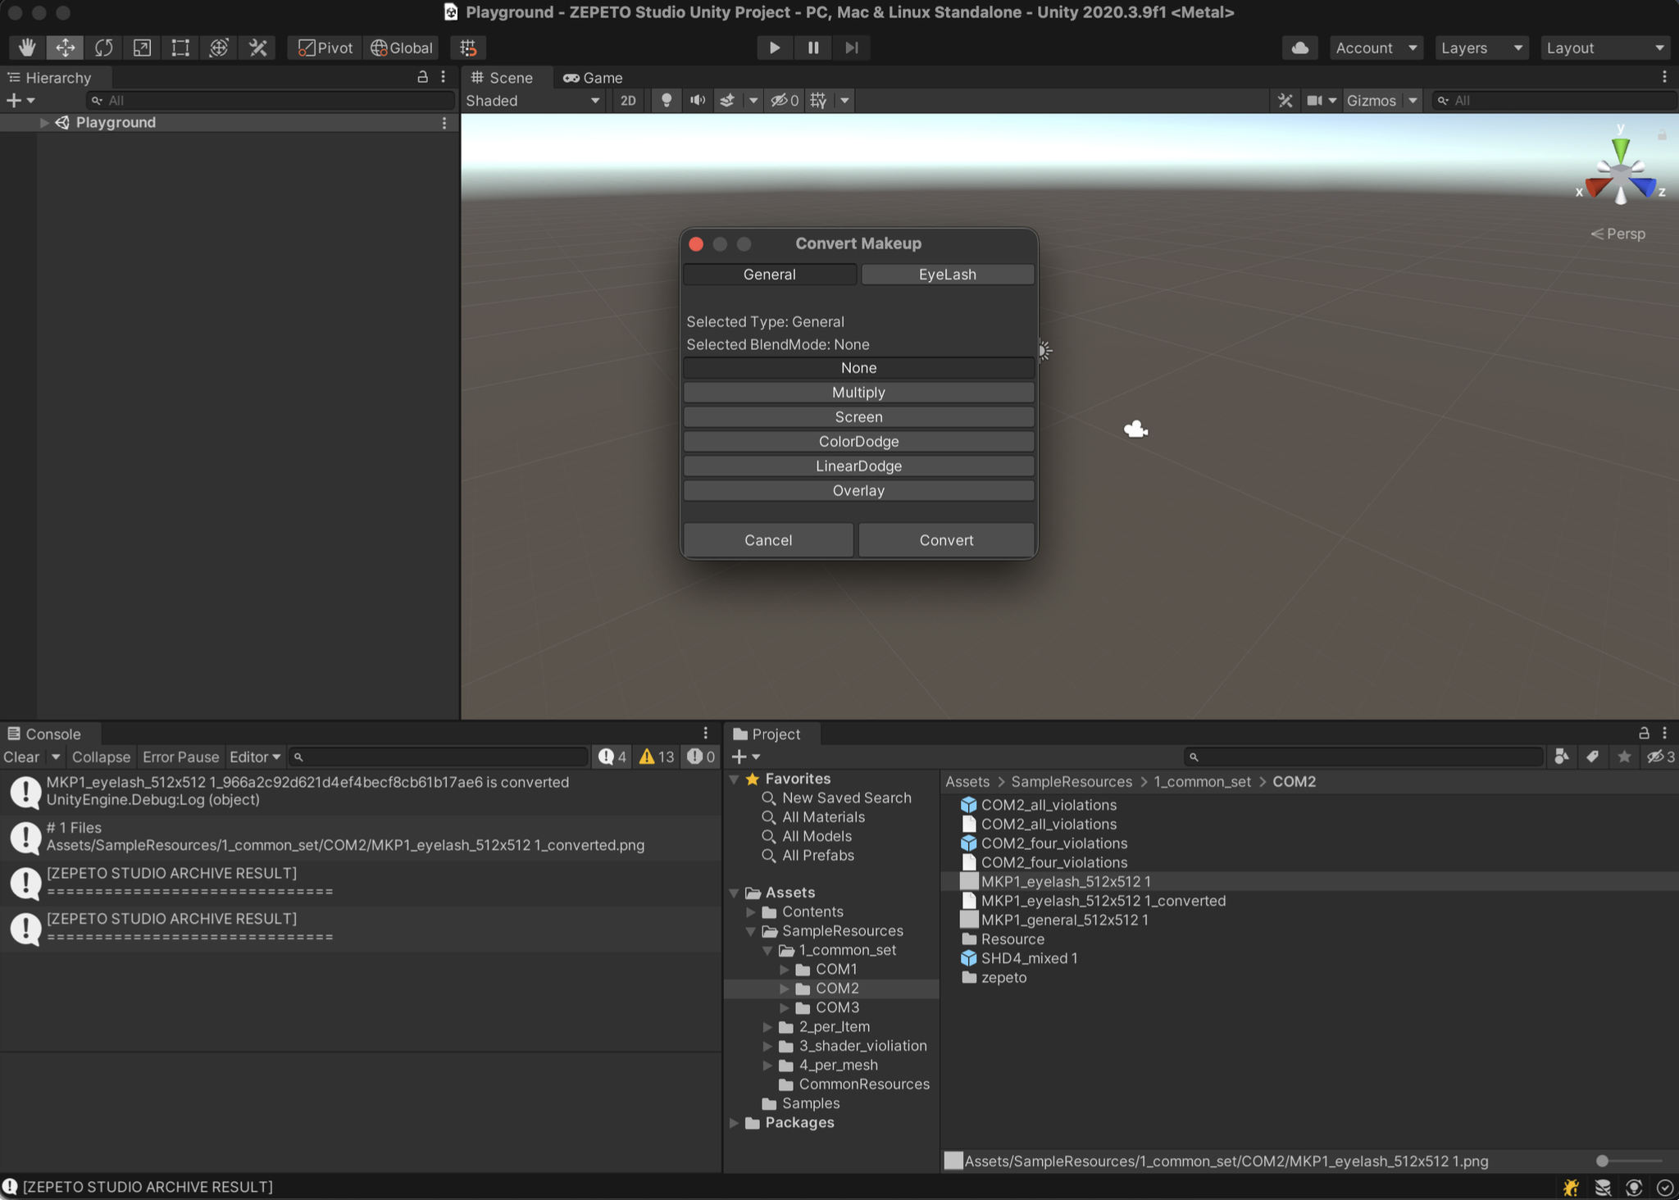
Task: Expand the 2_per_Item folder
Action: 767,1026
